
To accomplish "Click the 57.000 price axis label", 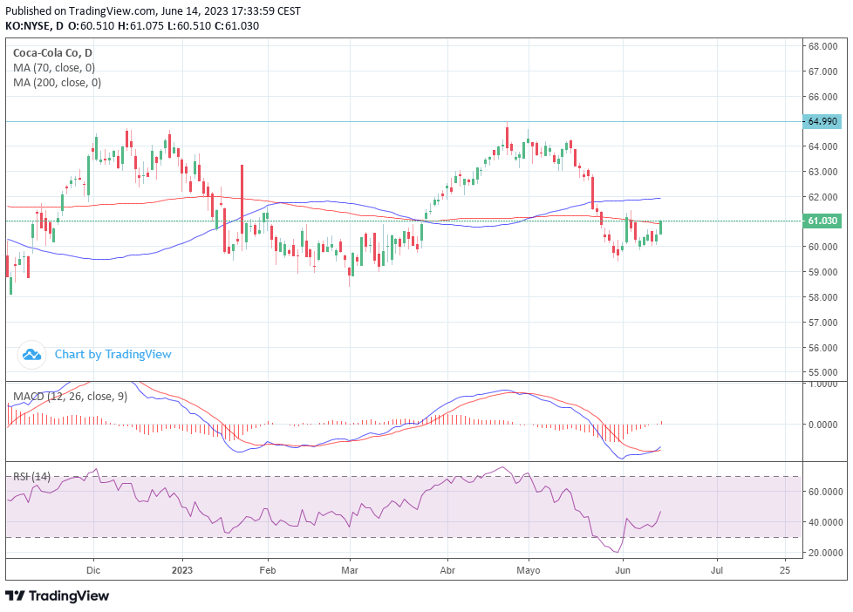I will pos(822,323).
